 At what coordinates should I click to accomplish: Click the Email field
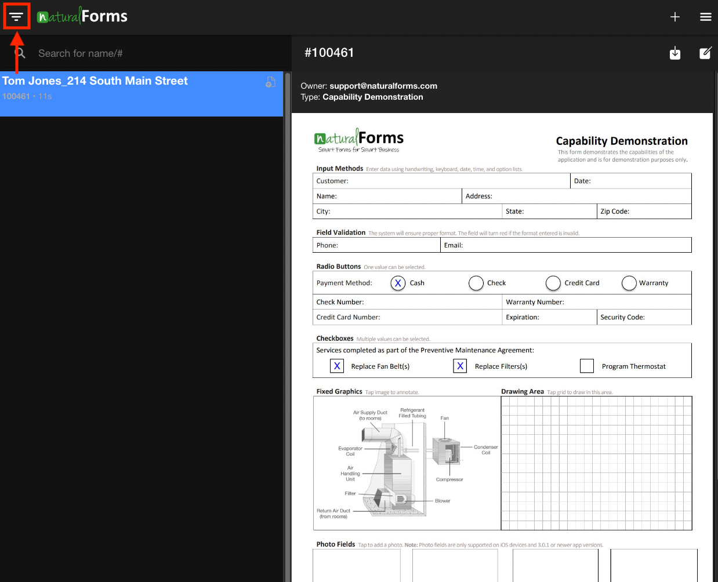(x=566, y=245)
